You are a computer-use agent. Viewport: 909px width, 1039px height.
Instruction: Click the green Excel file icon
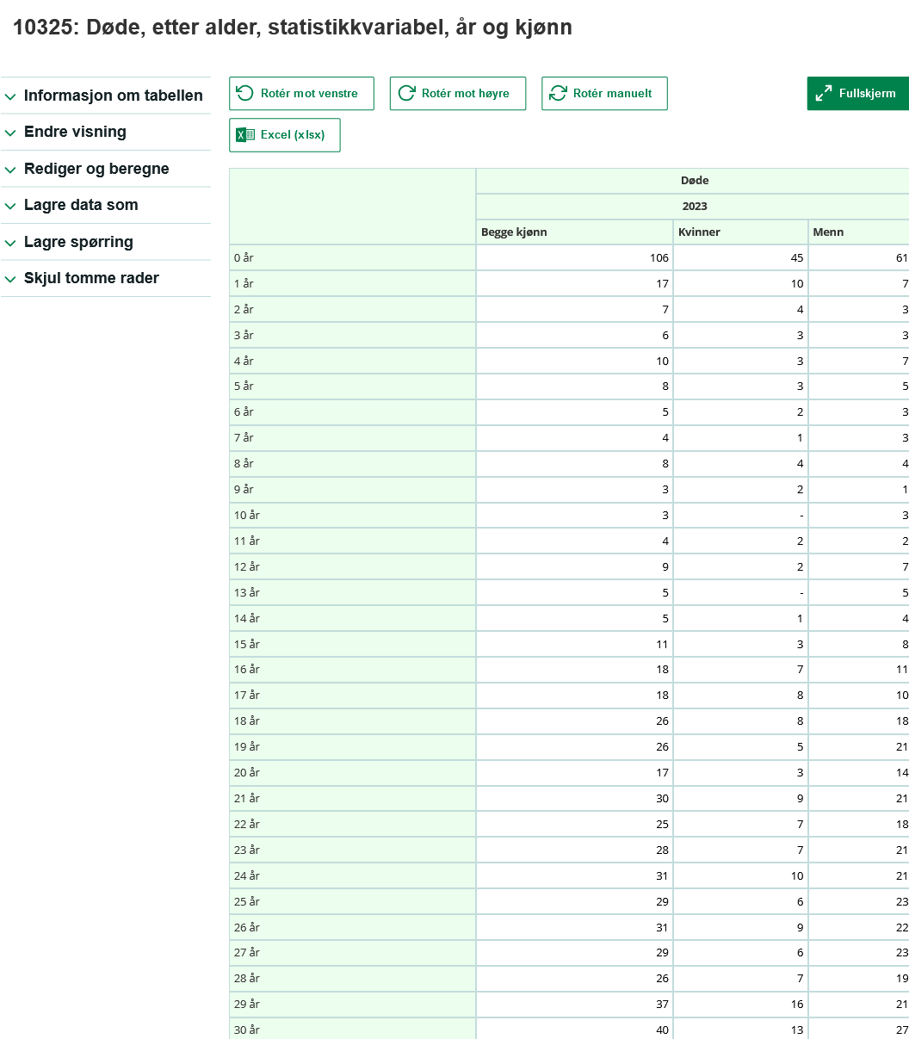click(245, 134)
